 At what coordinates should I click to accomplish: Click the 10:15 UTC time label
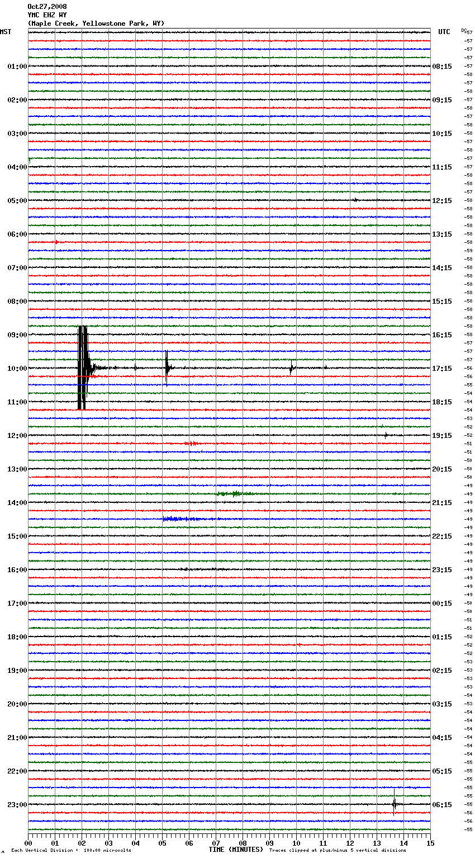coord(442,134)
